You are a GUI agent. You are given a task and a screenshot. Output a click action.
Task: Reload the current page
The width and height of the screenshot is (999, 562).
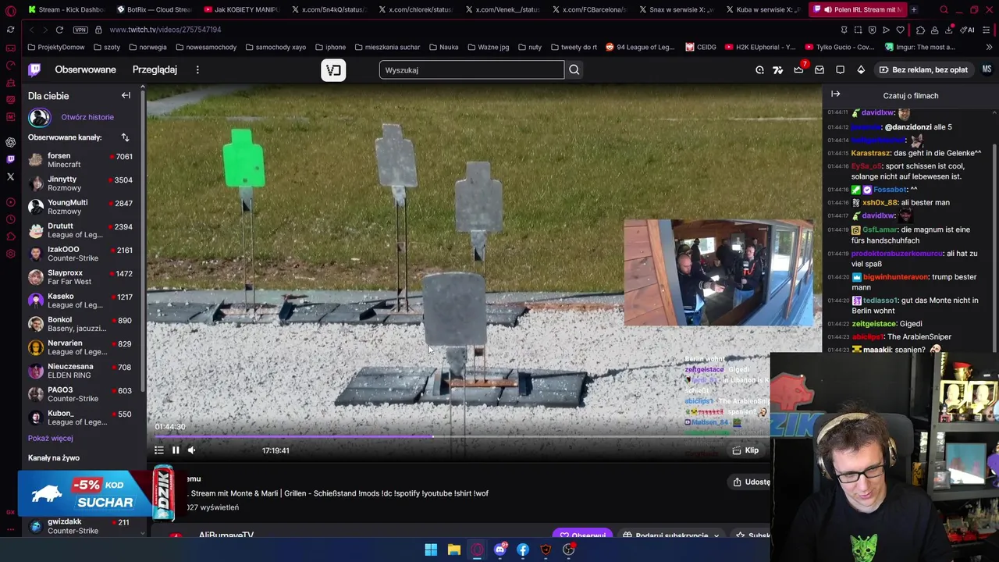[x=59, y=30]
